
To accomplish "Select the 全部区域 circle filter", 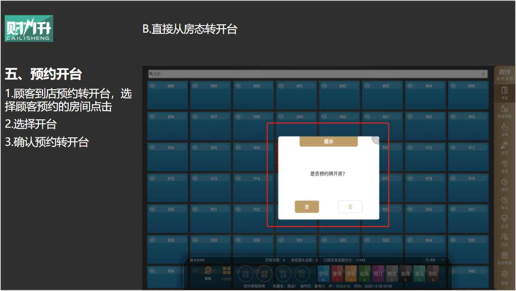I will [245, 273].
